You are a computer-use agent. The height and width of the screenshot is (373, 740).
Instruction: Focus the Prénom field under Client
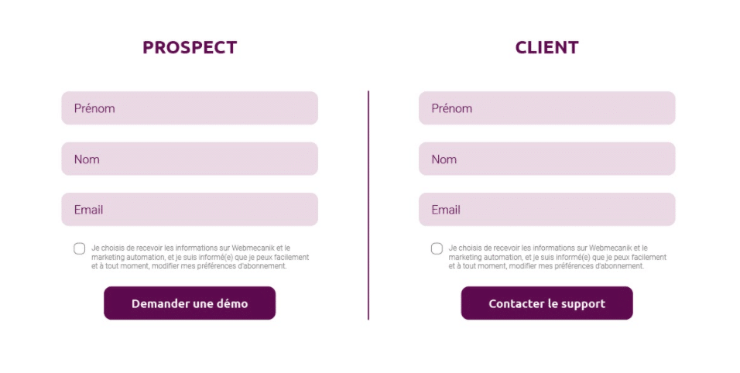tap(546, 108)
